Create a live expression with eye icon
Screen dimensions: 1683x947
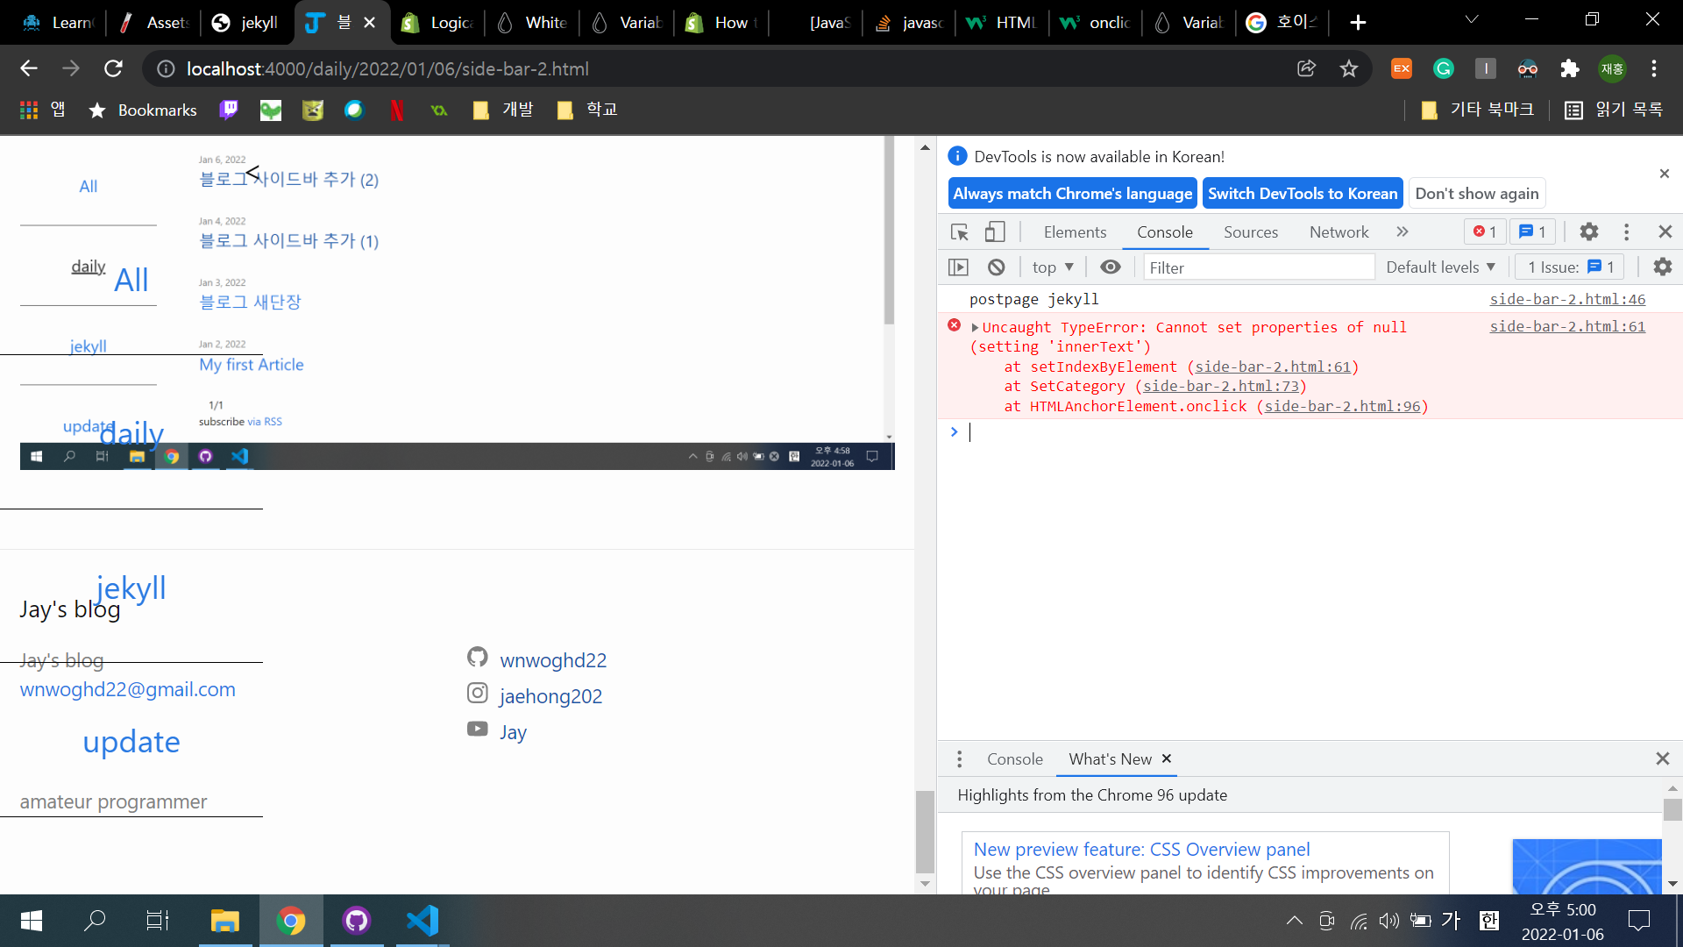(x=1111, y=267)
